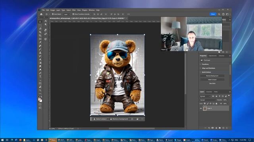The height and width of the screenshot is (142, 254).
Task: Hide Layer 0 with the eye icon
Action: (x=201, y=108)
